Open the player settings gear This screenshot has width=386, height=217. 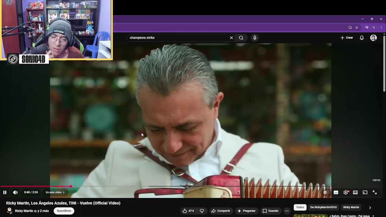click(346, 192)
